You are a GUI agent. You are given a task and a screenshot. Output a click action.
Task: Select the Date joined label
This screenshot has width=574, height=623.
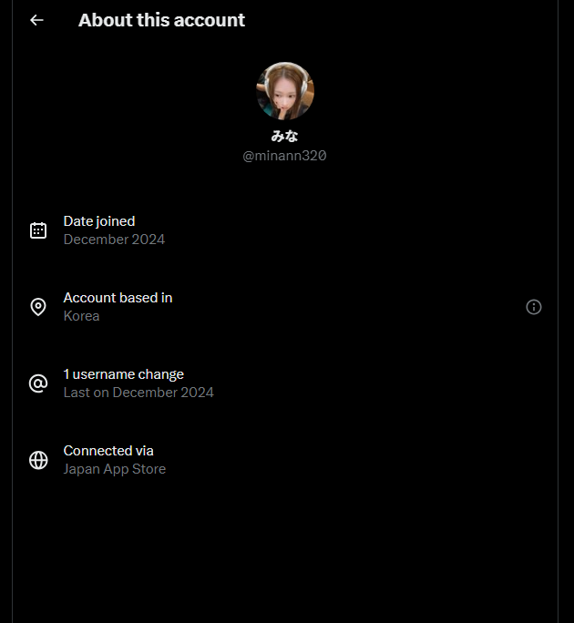pyautogui.click(x=99, y=221)
